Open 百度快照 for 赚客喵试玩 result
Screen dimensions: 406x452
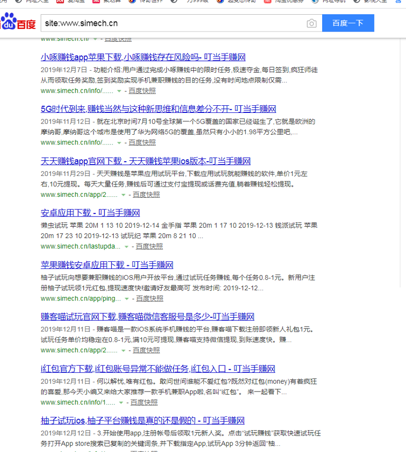[x=146, y=350]
